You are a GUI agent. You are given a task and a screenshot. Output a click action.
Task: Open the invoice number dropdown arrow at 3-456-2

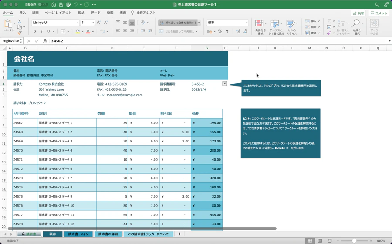click(x=224, y=84)
